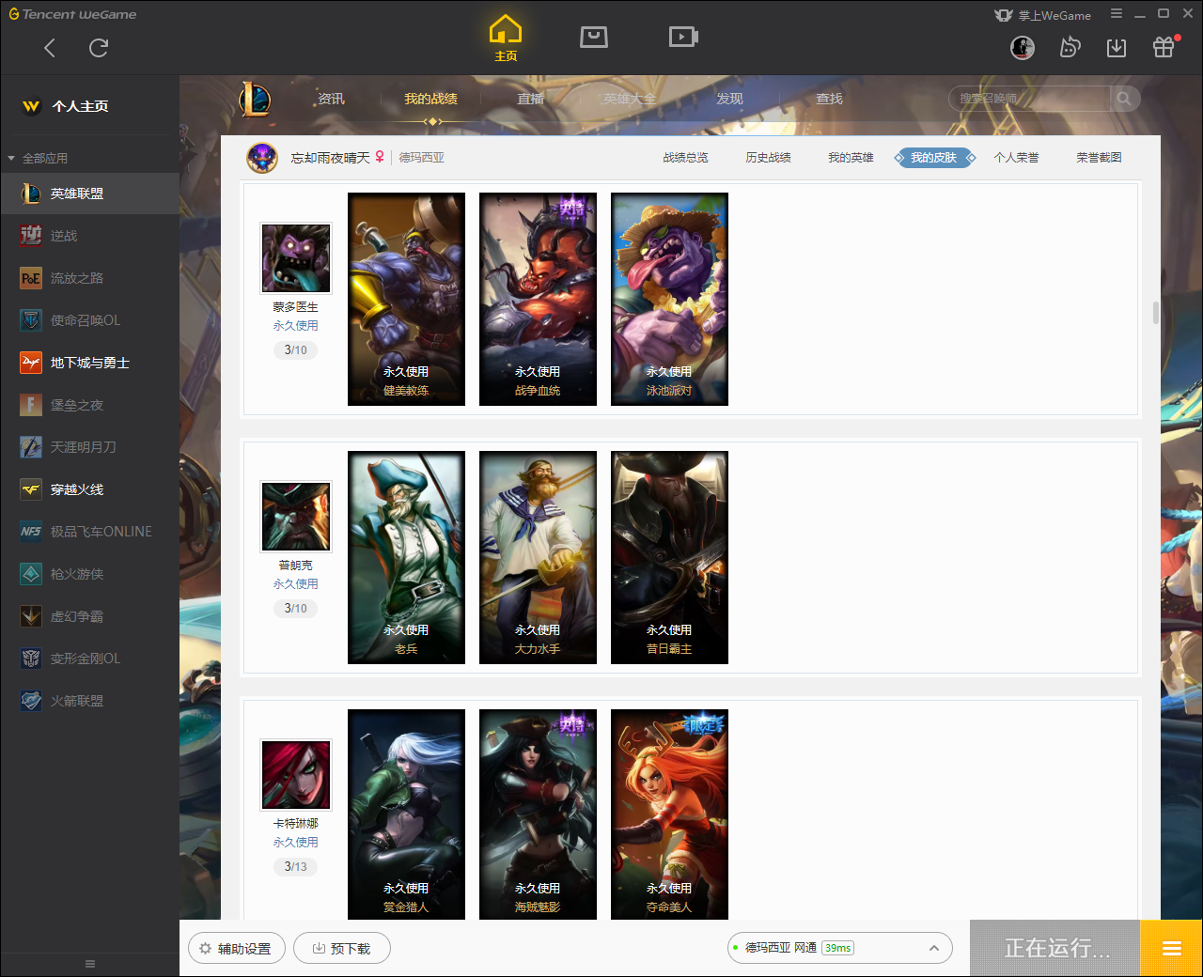Open the download manager icon
The width and height of the screenshot is (1203, 977).
[1117, 48]
